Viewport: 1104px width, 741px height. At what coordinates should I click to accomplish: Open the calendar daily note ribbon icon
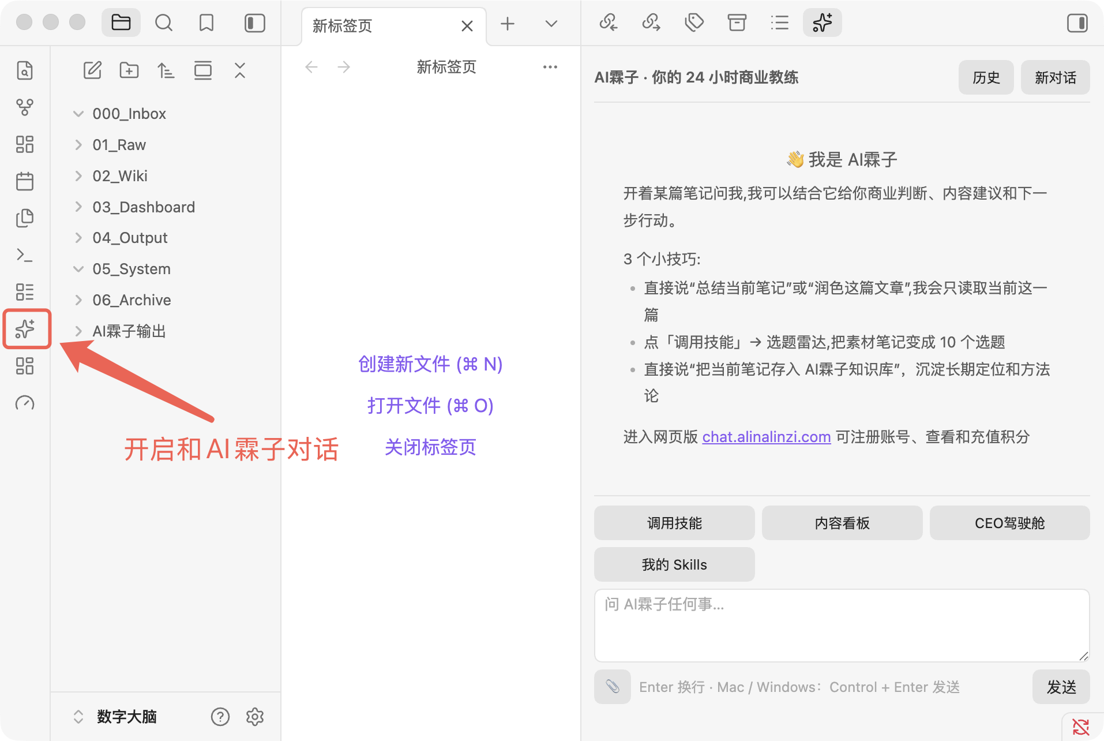pyautogui.click(x=25, y=181)
